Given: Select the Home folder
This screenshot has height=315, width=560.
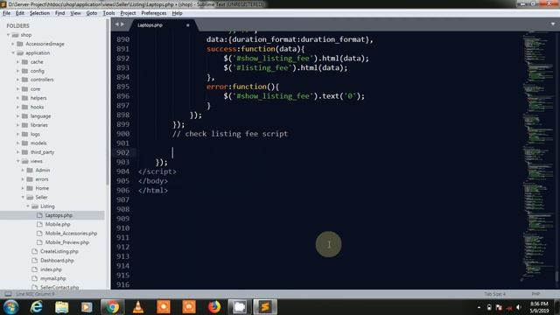Looking at the screenshot, I should pyautogui.click(x=42, y=188).
